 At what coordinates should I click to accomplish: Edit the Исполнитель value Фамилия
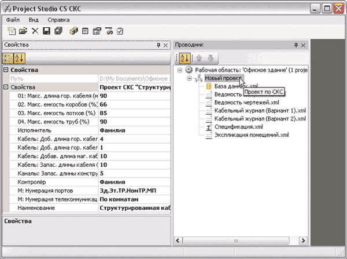135,130
